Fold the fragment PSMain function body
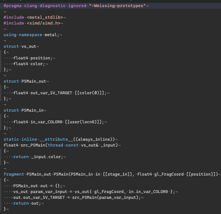The height and width of the screenshot is (214, 221). coord(1,195)
